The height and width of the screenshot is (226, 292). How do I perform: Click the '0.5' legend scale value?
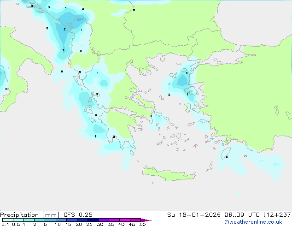(x=16, y=224)
